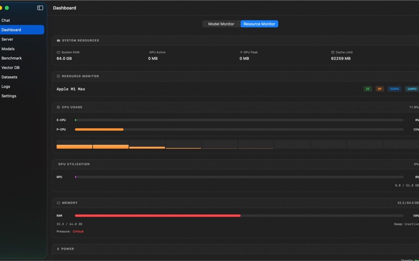Click the green window zoom button
The image size is (419, 261).
[x=7, y=8]
